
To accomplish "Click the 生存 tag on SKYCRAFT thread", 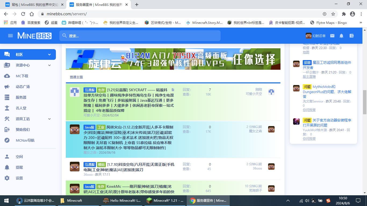I will [101, 90].
